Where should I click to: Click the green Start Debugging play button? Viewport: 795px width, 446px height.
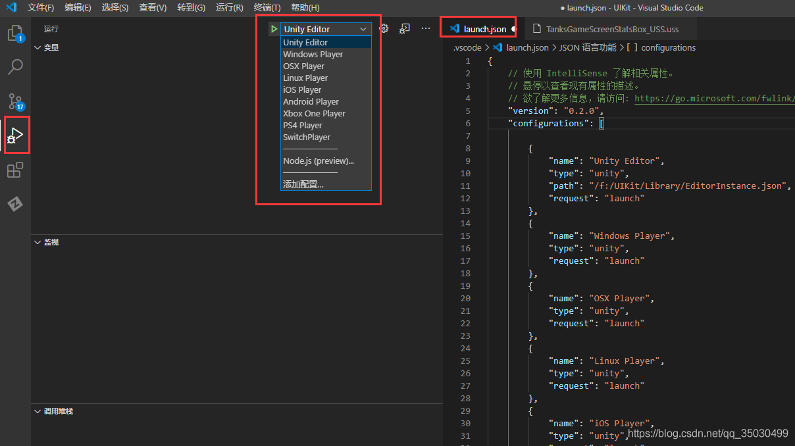273,29
